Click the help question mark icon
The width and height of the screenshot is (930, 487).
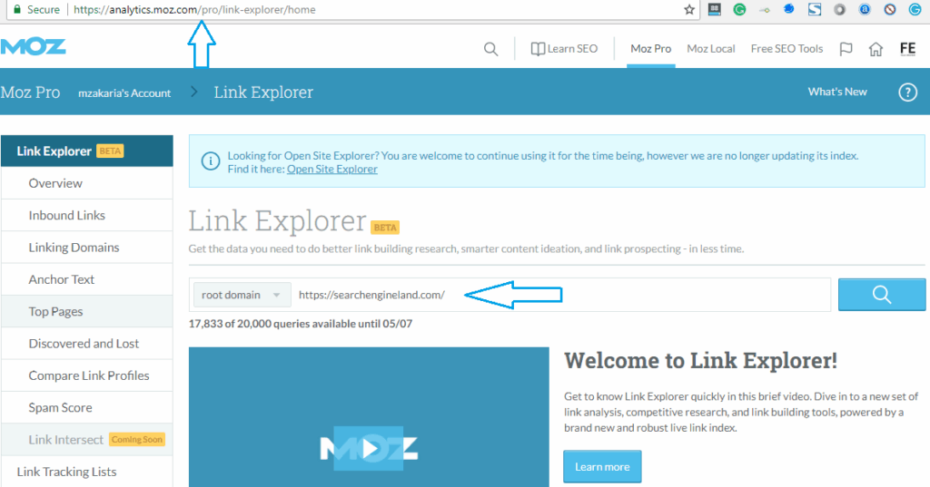[x=907, y=92]
